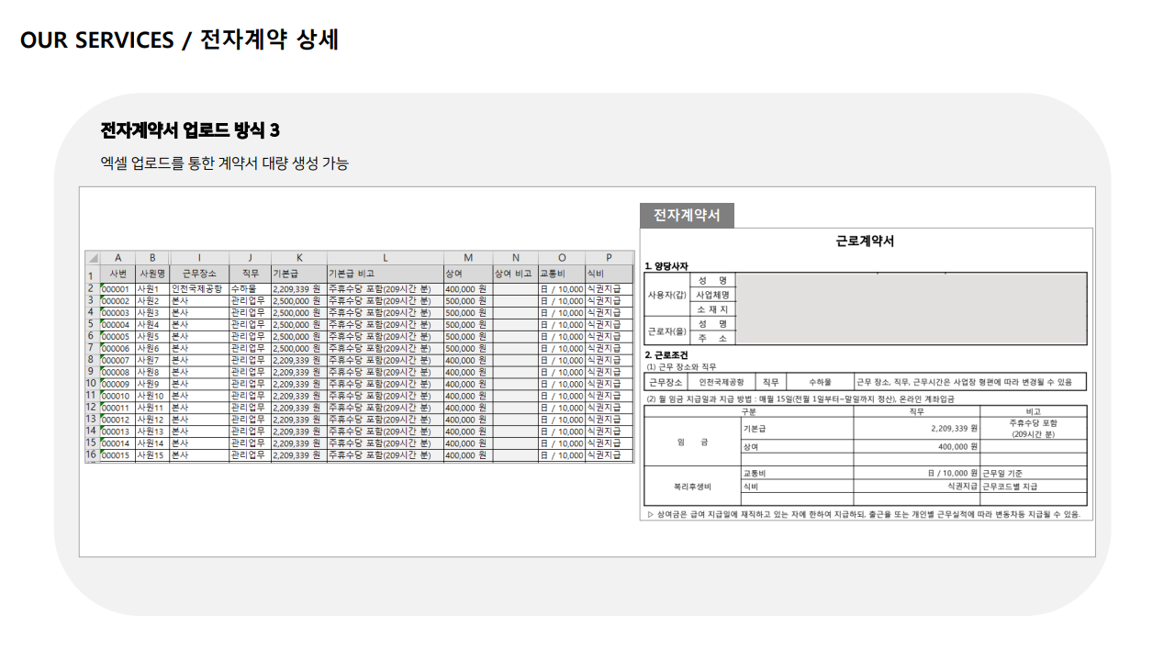Click the 근무코드별 지급 note
This screenshot has width=1175, height=661.
(1010, 487)
